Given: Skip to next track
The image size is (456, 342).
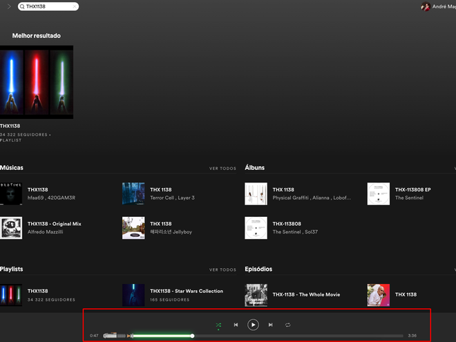Looking at the screenshot, I should click(x=270, y=325).
